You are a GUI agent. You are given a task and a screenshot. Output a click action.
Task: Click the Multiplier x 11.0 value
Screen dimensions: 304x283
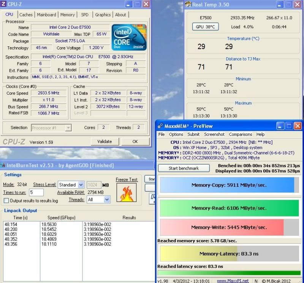(x=49, y=100)
